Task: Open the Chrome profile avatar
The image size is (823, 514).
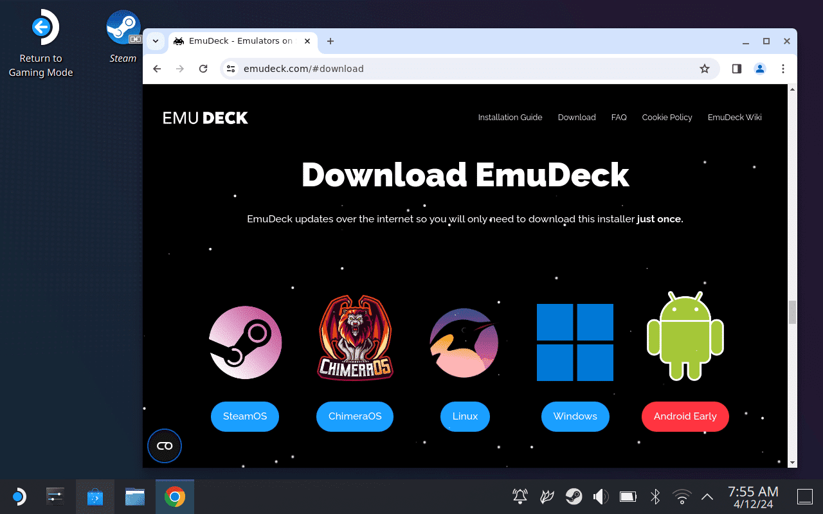Action: [760, 69]
